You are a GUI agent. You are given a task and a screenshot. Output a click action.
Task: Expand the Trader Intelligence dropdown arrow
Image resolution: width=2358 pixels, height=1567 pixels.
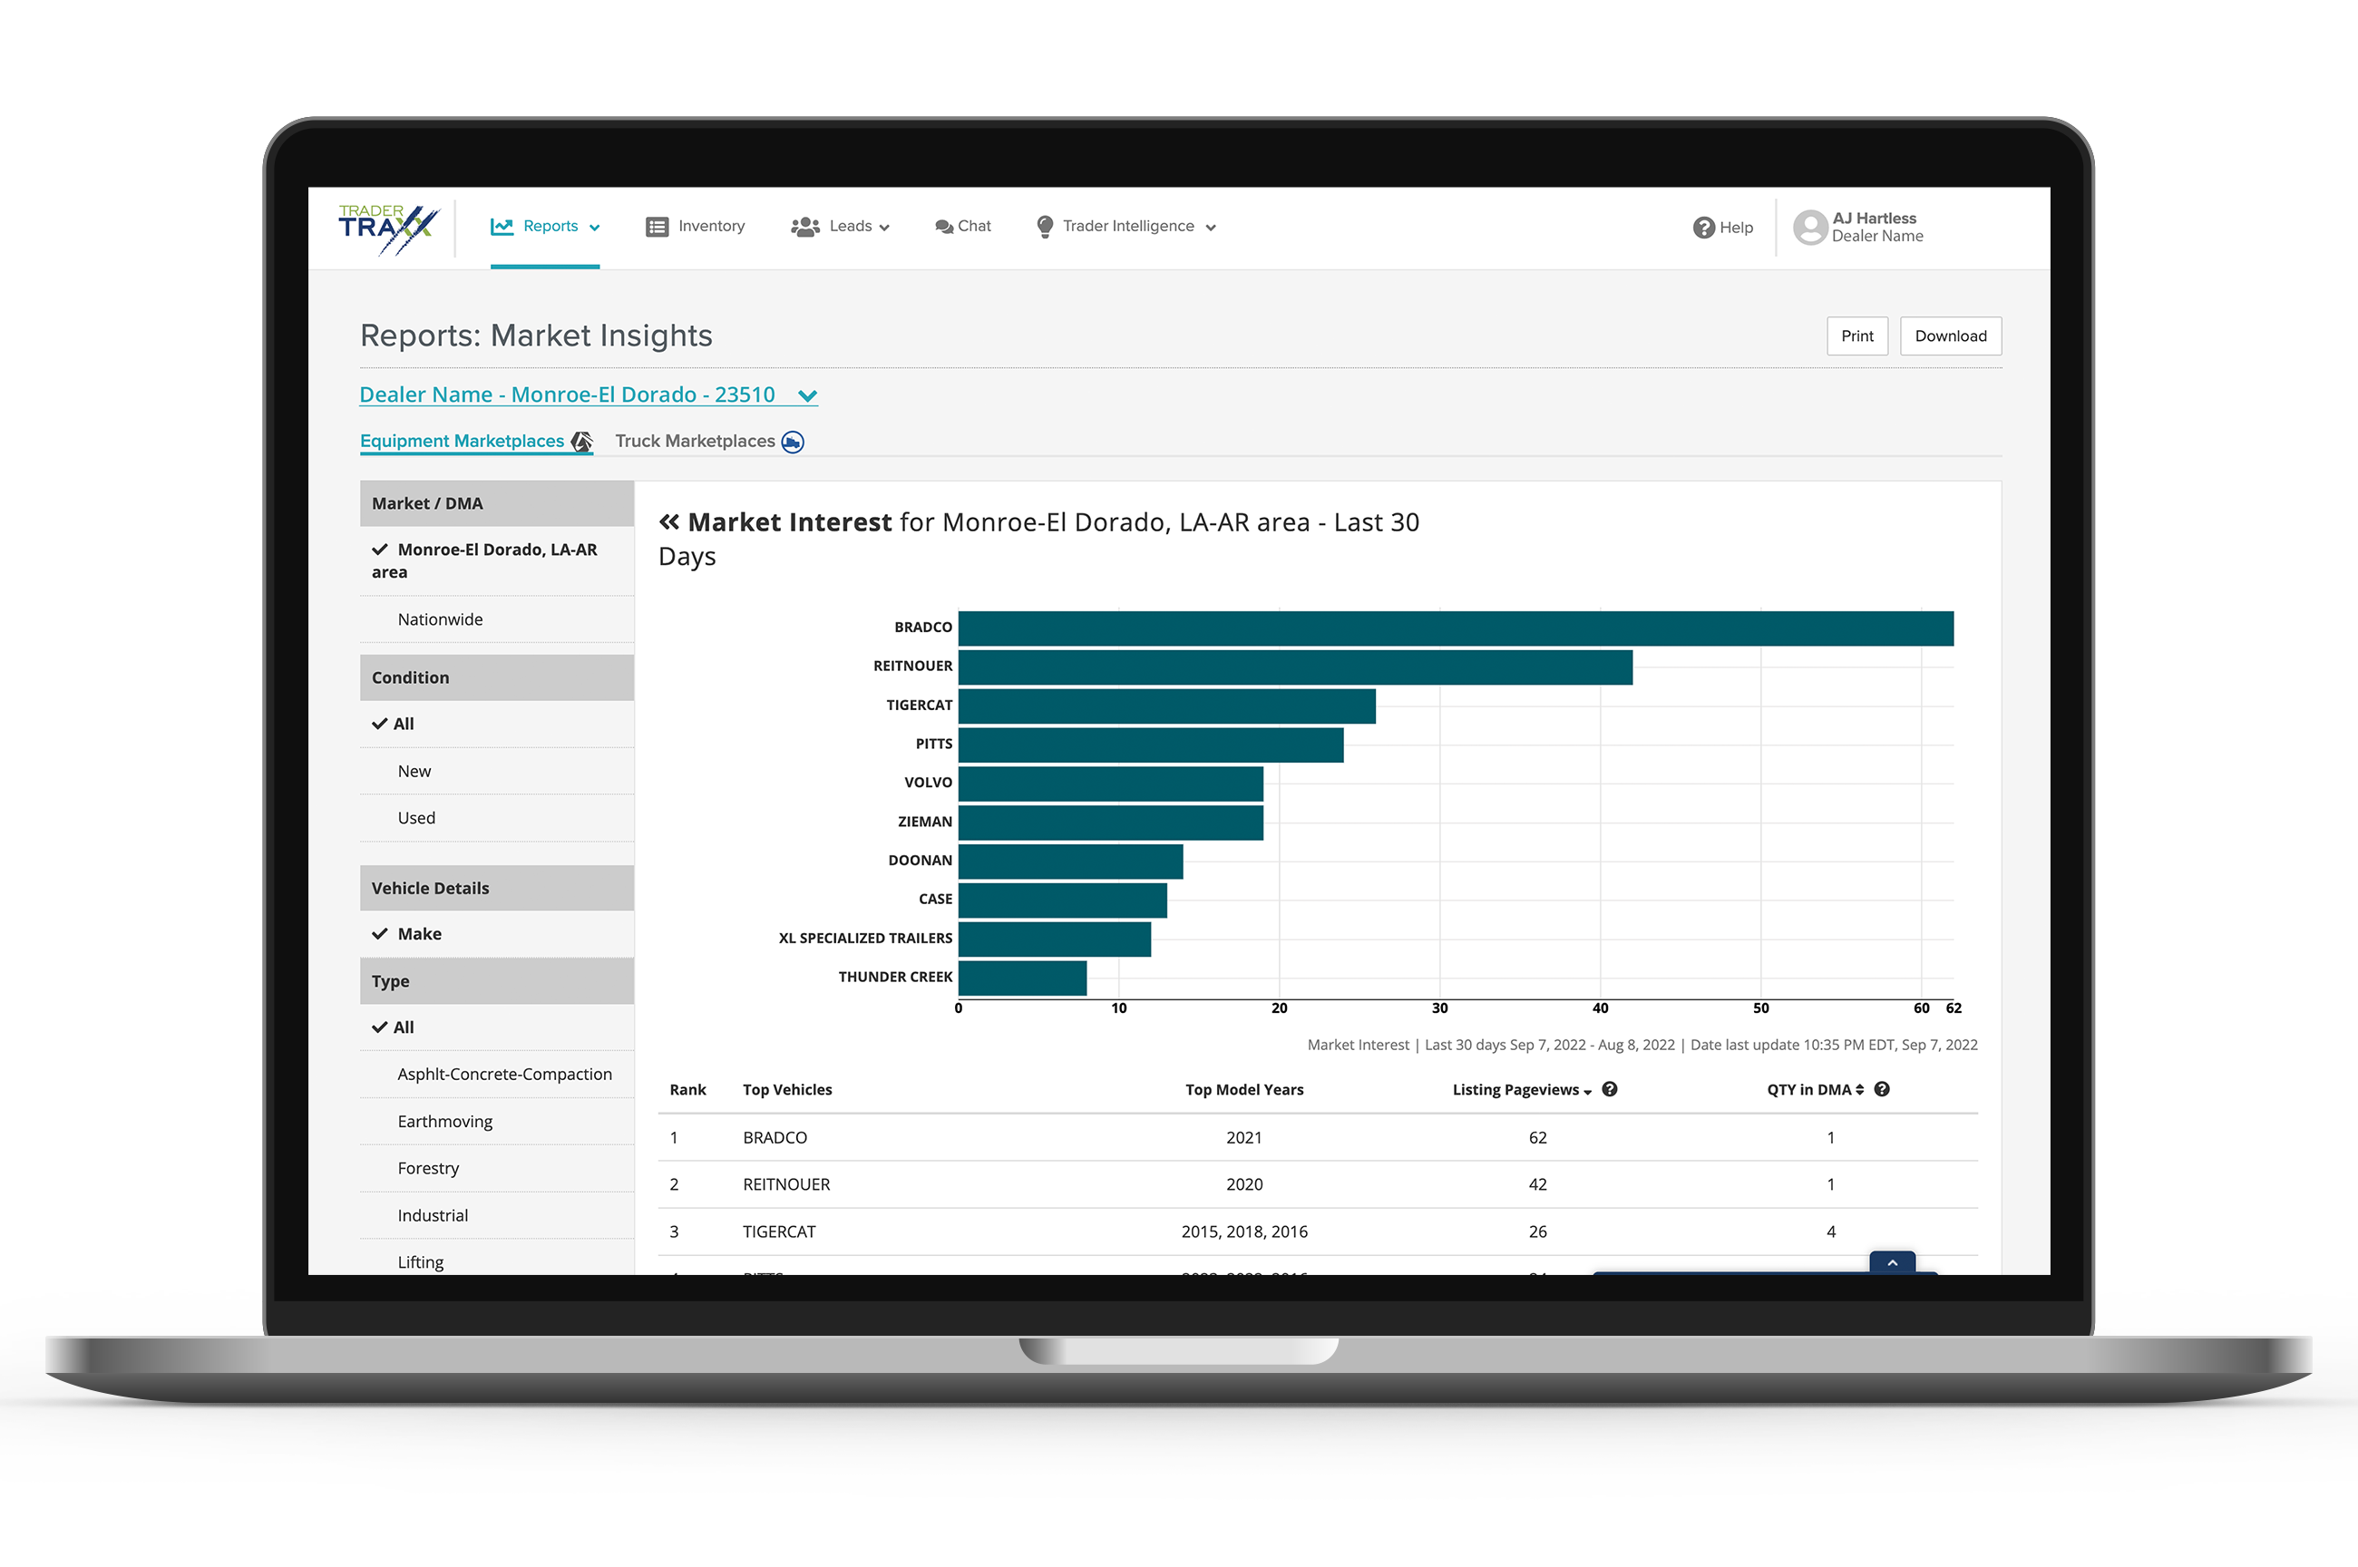coord(1210,228)
